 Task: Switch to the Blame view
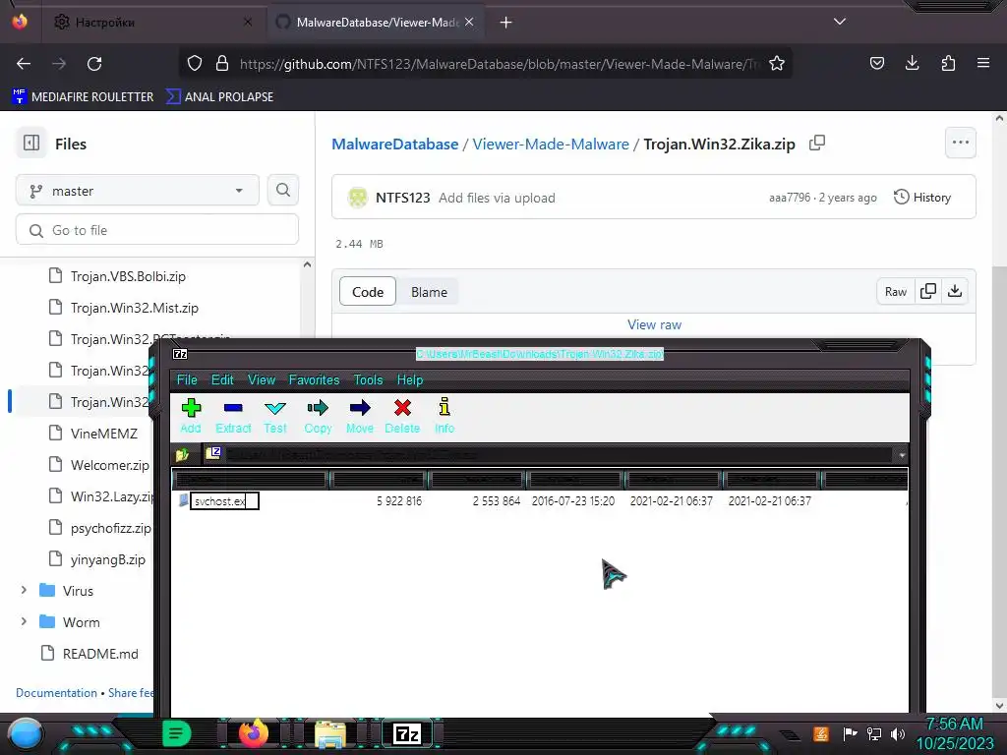point(429,292)
